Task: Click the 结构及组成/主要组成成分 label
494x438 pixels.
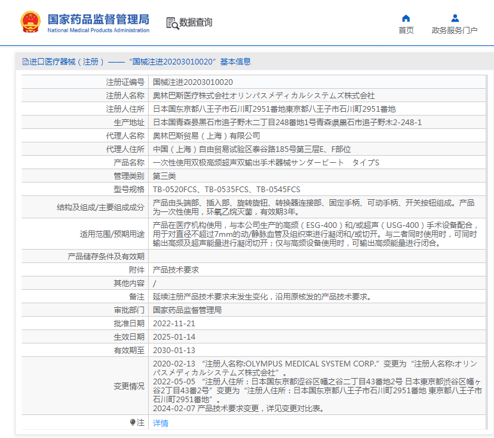Action: coord(100,208)
